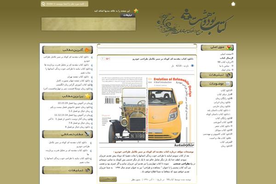Open 'دانلود کتاب موبایل' topic
The image size is (276, 184).
223,130
